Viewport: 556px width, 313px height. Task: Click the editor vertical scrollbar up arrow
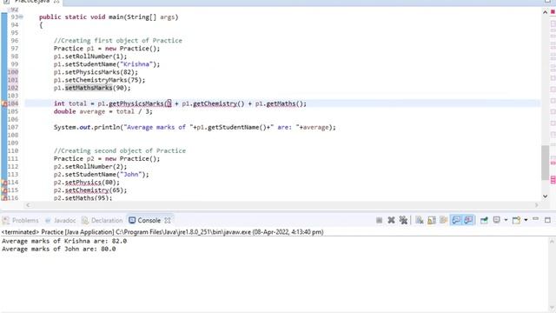click(x=545, y=12)
